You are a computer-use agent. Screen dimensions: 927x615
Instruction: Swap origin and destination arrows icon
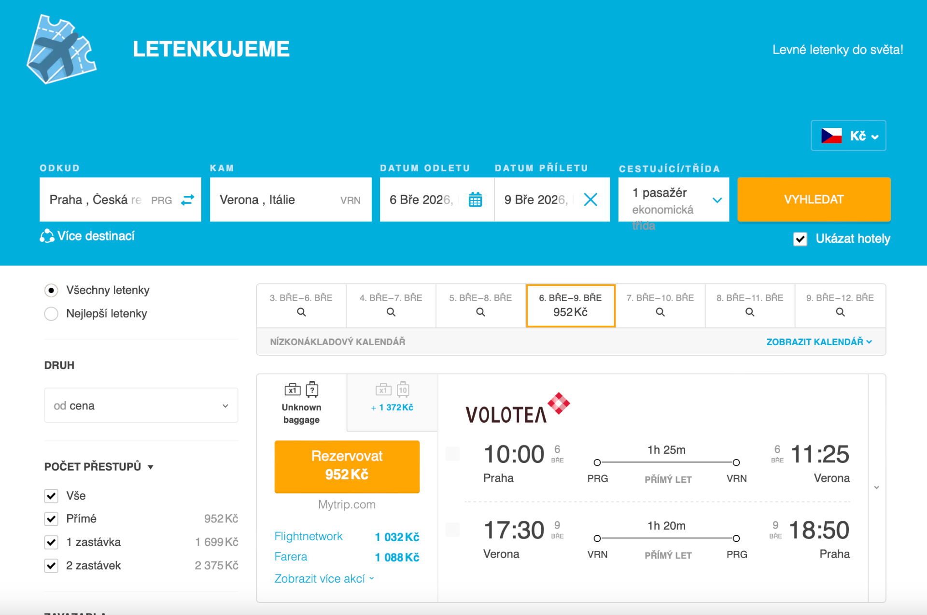[187, 200]
